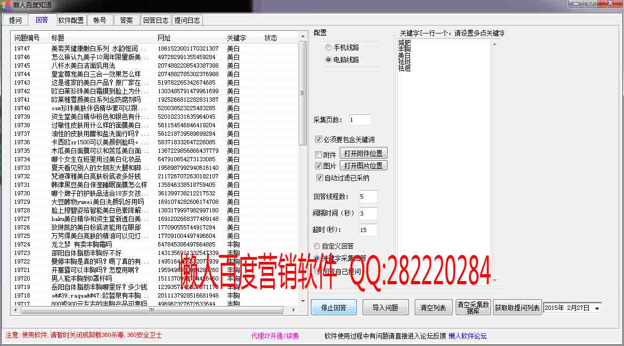
Task: Click the 打开图片位置 button
Action: coord(363,165)
